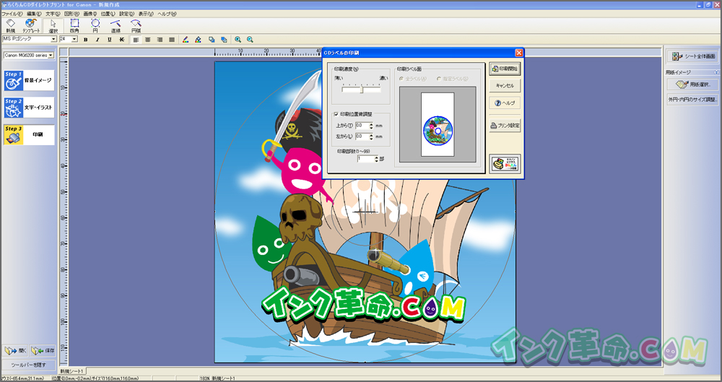Click the ヘルプ button in print dialog
Viewport: 722px width, 382px height.
tap(505, 103)
